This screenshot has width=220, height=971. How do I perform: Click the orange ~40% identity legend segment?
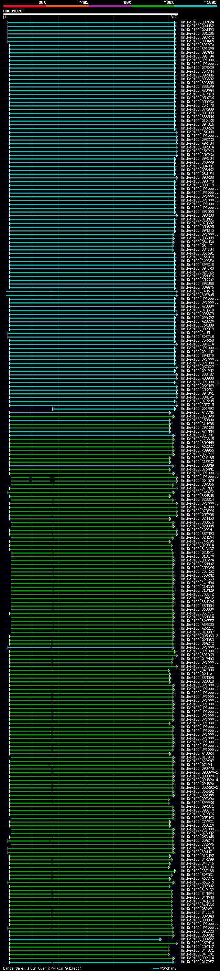point(67,6)
